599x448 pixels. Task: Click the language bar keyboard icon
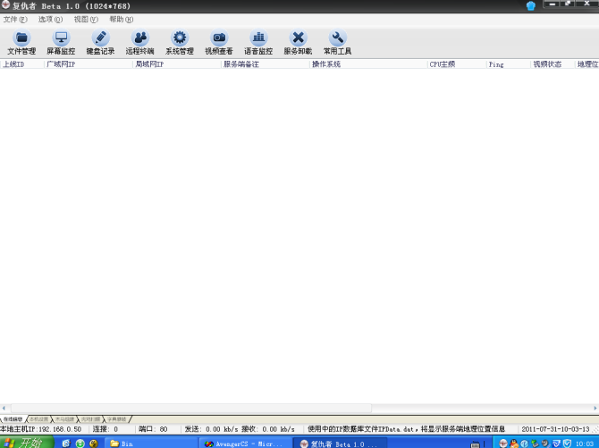[475, 444]
